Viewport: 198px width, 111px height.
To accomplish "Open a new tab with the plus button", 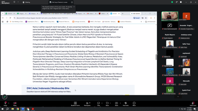I will click(123, 14).
